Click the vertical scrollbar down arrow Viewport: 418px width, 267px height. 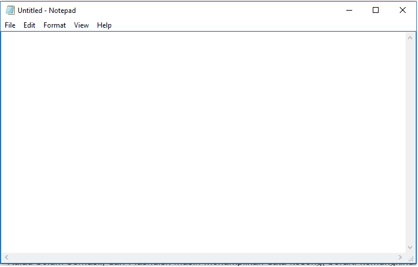[410, 248]
